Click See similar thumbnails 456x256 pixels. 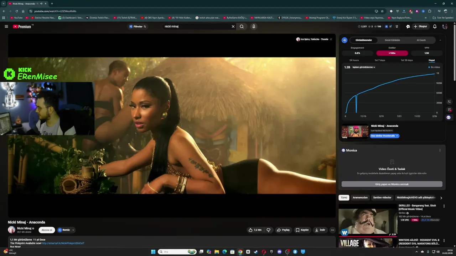click(384, 136)
